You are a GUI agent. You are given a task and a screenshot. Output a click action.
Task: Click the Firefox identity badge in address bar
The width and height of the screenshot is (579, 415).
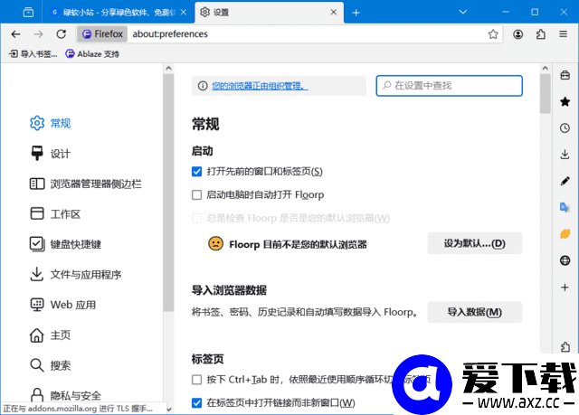click(x=102, y=34)
